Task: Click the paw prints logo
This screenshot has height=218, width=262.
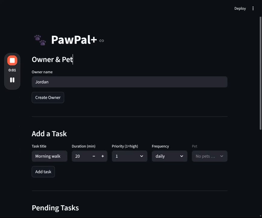Action: pyautogui.click(x=40, y=40)
